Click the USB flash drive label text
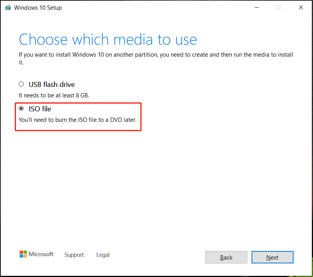This screenshot has width=313, height=277. click(51, 84)
